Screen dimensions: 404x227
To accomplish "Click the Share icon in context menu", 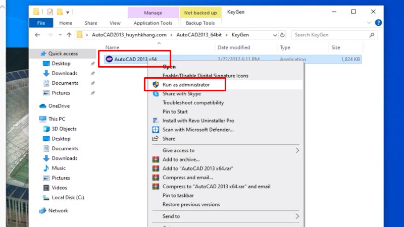I will click(156, 139).
